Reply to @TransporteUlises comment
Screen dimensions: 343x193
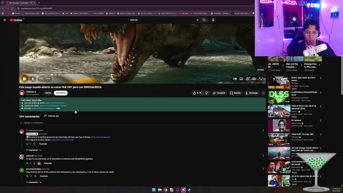[x=44, y=176]
